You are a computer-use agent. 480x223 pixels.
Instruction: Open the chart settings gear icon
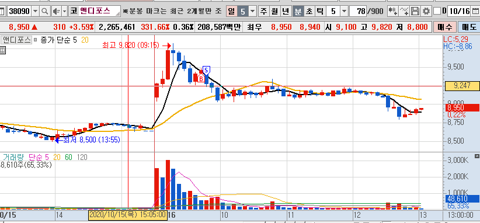tap(426, 12)
